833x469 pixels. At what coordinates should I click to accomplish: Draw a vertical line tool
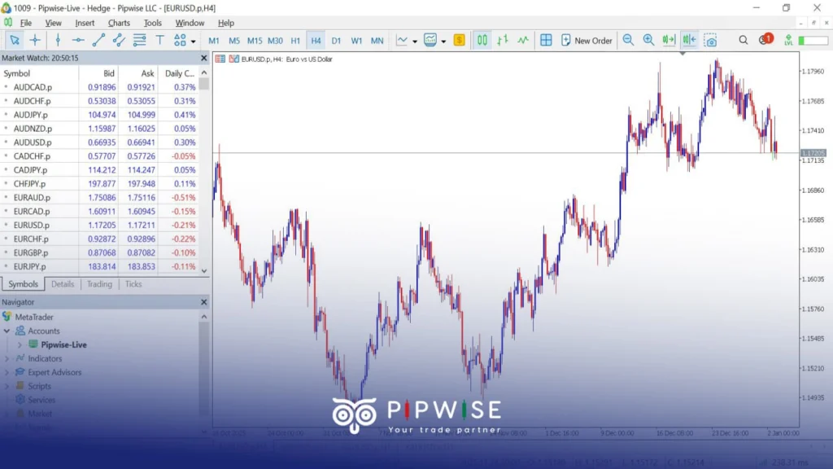point(58,41)
